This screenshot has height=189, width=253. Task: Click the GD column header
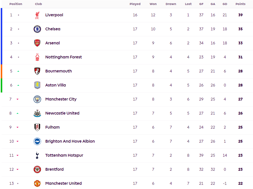(x=225, y=4)
